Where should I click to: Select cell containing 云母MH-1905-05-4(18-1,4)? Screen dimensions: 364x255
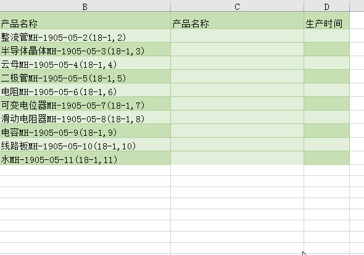[85, 63]
